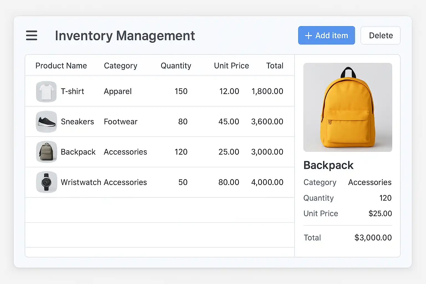Select the T-shirt product name
The image size is (426, 284).
72,92
